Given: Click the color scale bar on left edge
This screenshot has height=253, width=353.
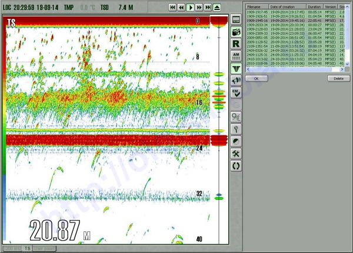Looking at the screenshot, I should [x=2, y=118].
